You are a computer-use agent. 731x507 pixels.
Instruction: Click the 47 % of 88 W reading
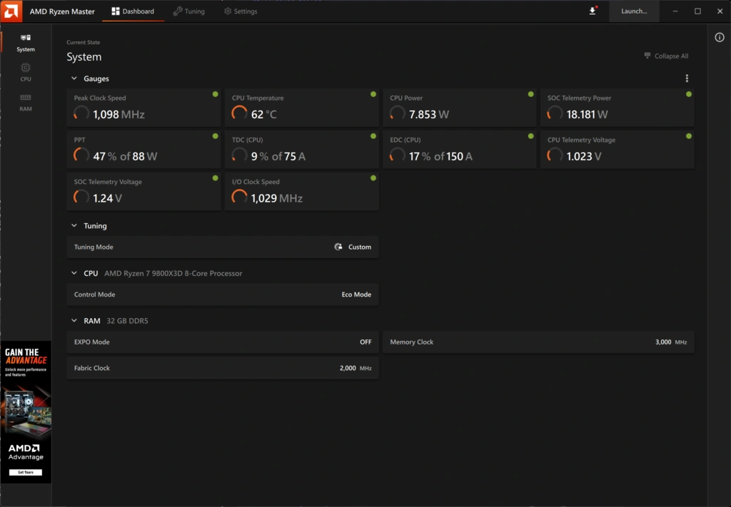pos(125,156)
